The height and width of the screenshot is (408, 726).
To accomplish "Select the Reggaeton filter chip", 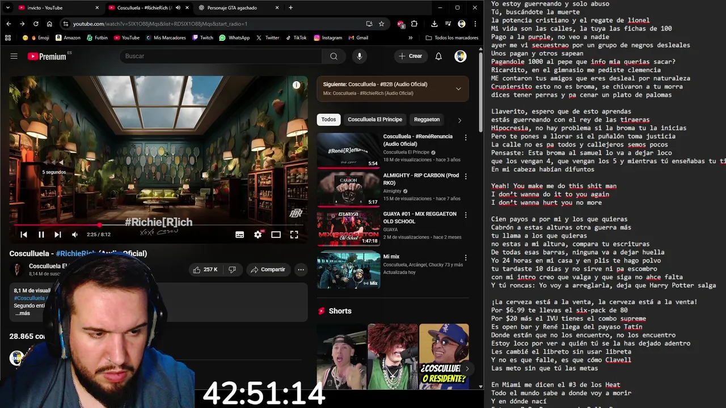I will point(427,120).
